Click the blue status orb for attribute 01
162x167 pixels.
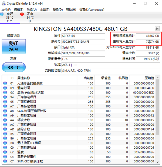pyautogui.click(x=5, y=83)
